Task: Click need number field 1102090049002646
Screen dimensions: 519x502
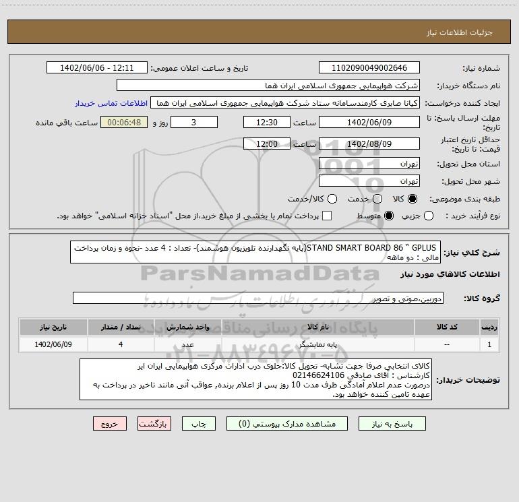Action: 369,68
